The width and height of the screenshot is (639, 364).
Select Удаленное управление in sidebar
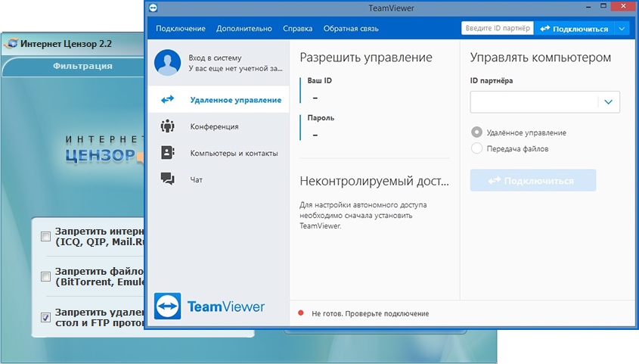point(219,99)
